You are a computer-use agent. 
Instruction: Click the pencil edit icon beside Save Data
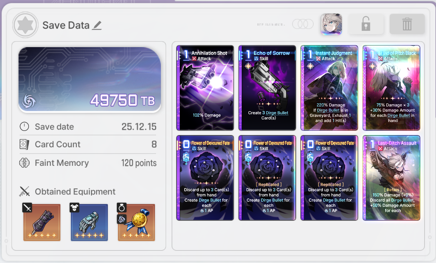click(97, 25)
